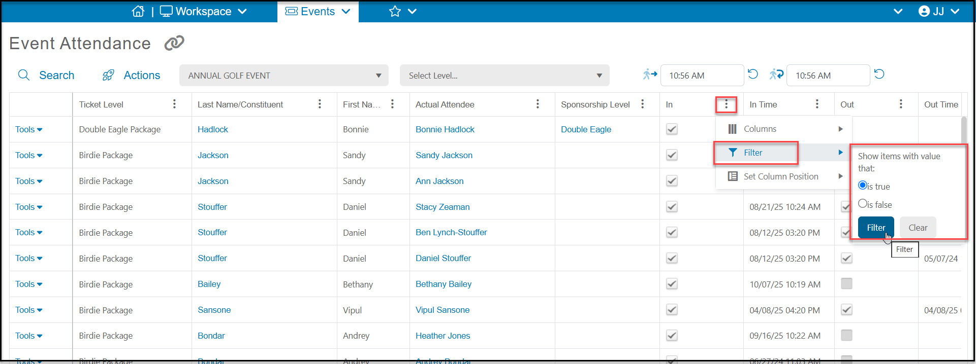Screen dimensions: 976x364
Task: Open the Workspace menu
Action: tap(203, 11)
